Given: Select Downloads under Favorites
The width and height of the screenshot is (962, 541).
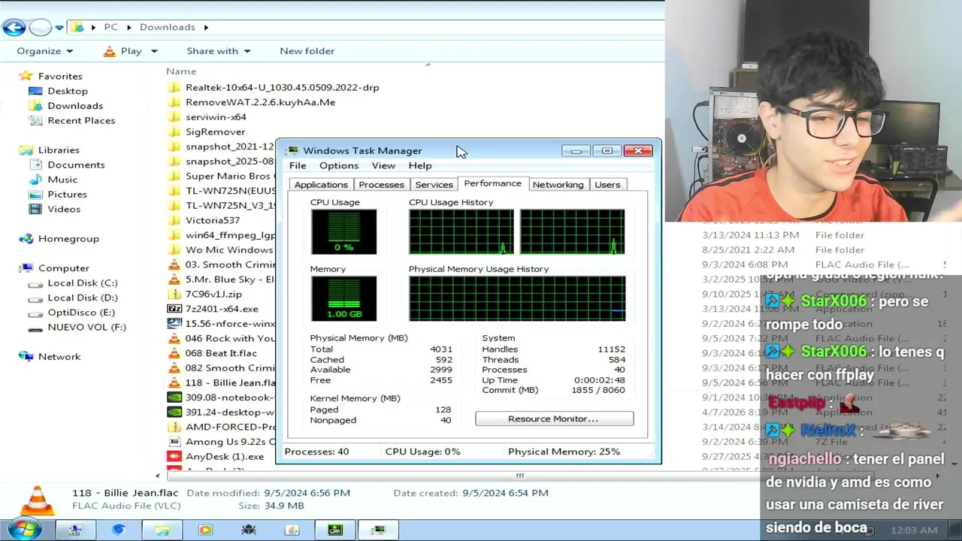Looking at the screenshot, I should 75,106.
